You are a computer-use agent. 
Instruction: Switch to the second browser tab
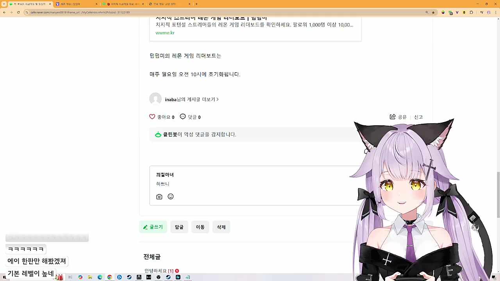pos(77,4)
